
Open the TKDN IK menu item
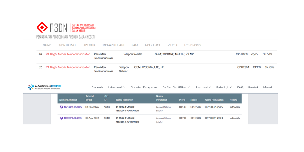(x=89, y=45)
